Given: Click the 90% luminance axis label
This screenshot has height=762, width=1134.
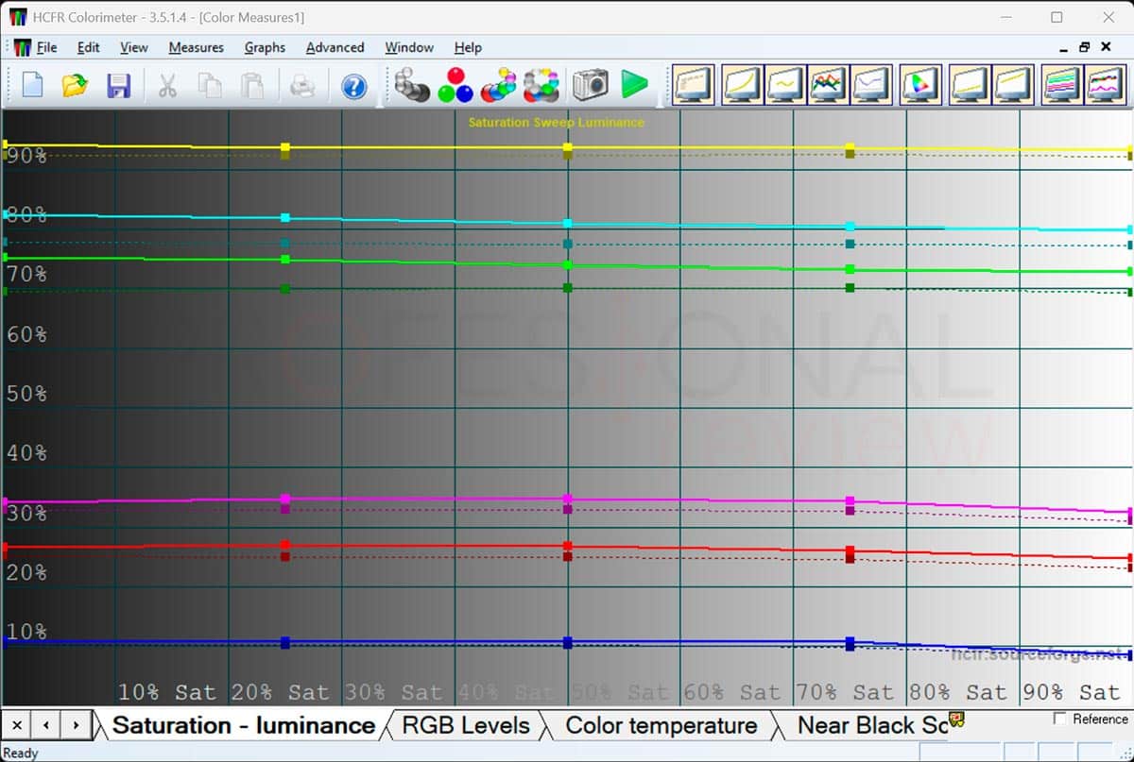Looking at the screenshot, I should click(26, 155).
